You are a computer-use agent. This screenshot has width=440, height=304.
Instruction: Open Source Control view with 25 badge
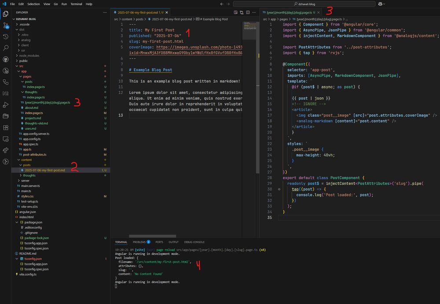point(6,25)
